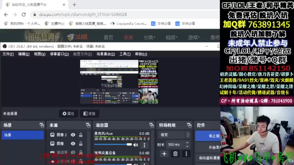Click the image icon of 图像 2
The width and height of the screenshot is (294, 165).
click(52, 135)
